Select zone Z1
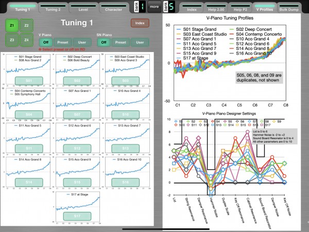Image resolution: width=309 pixels, height=232 pixels. point(12,25)
